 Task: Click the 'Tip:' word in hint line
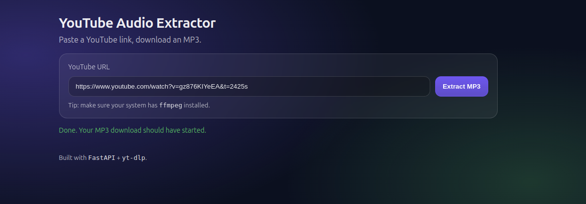pyautogui.click(x=73, y=105)
